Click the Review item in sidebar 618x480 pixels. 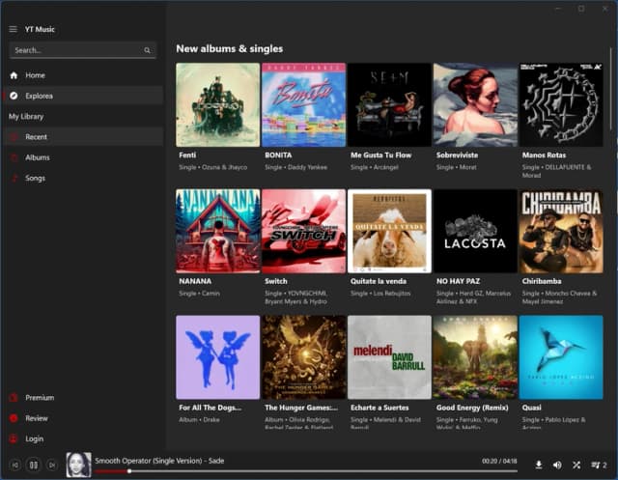coord(84,418)
